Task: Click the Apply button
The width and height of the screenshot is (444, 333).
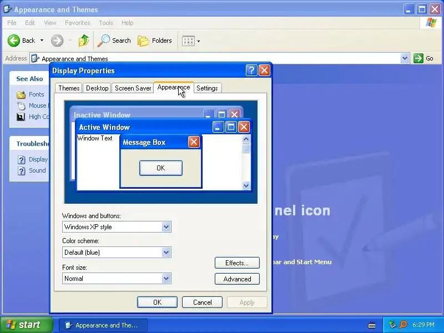Action: 247,302
